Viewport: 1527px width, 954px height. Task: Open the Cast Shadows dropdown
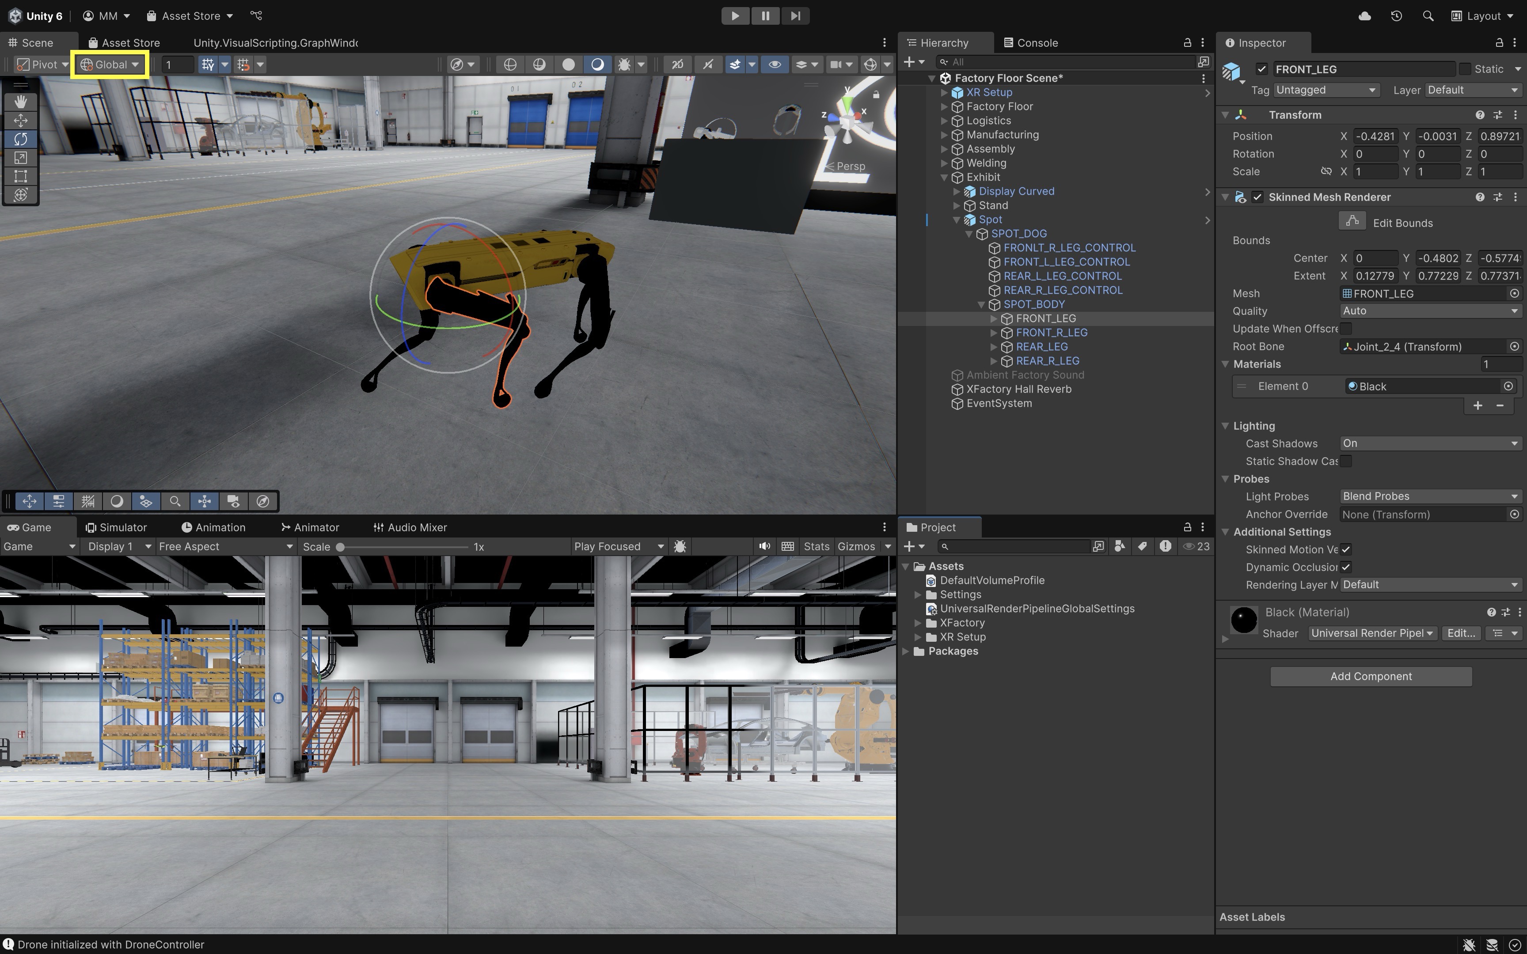[1429, 443]
